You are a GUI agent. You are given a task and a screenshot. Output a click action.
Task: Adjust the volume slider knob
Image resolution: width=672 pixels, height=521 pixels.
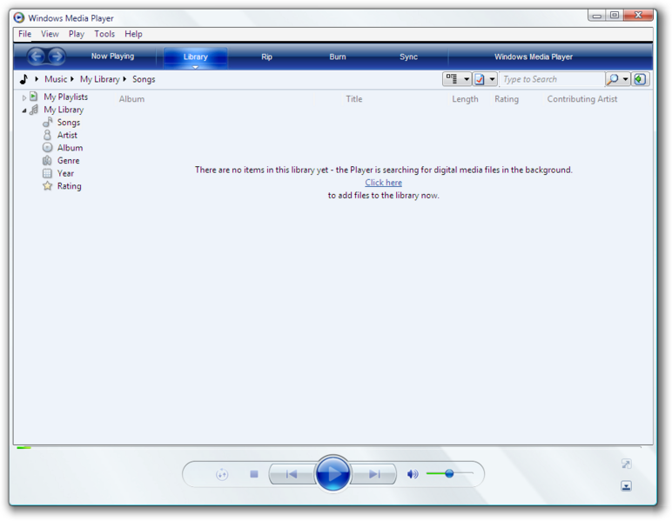[449, 473]
